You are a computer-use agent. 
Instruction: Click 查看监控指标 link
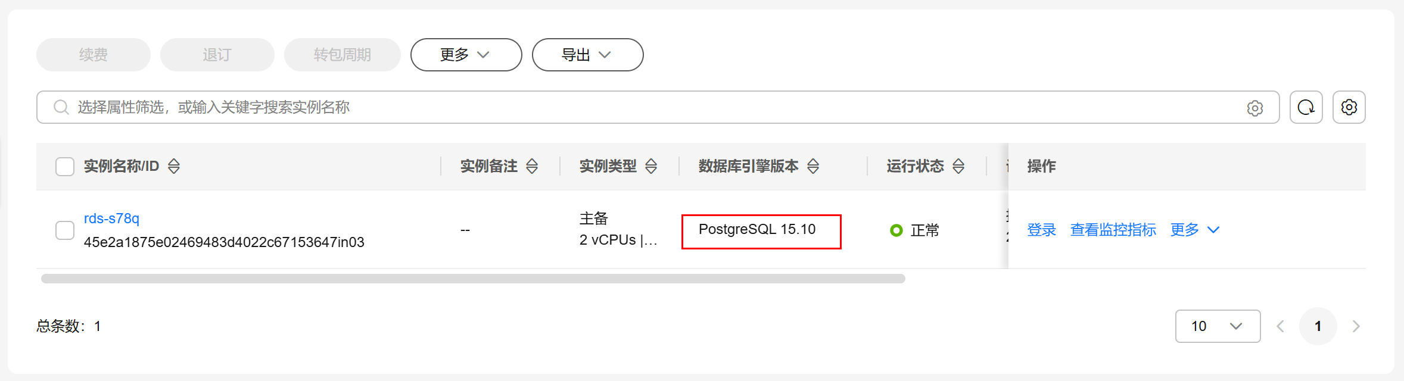click(x=1113, y=230)
